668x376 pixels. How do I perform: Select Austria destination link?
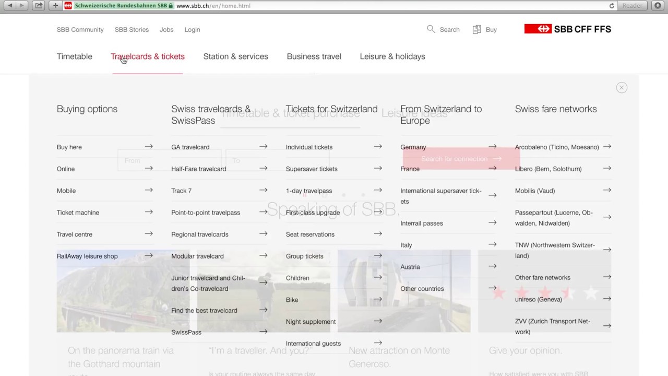tap(410, 267)
